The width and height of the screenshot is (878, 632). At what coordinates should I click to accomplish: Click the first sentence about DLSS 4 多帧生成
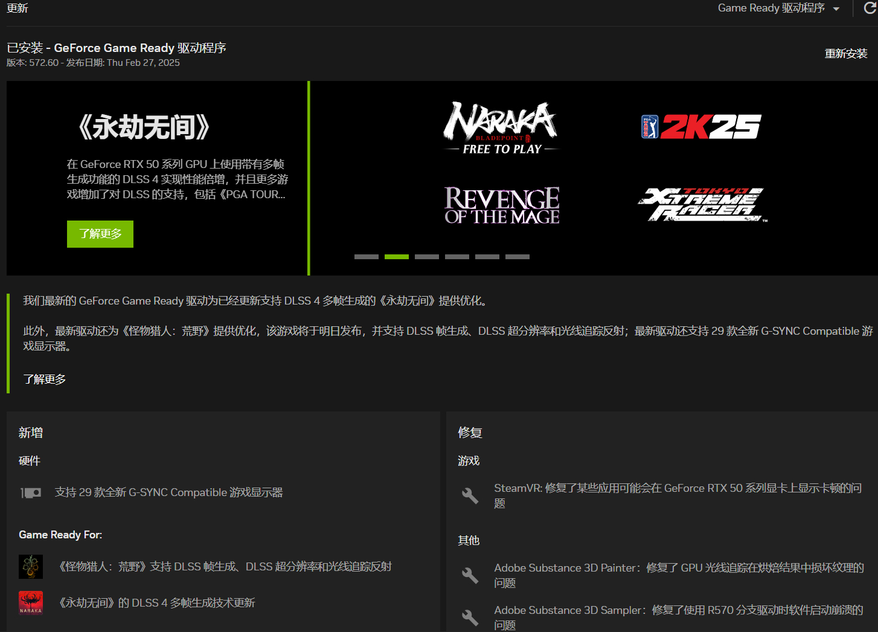[x=256, y=301]
